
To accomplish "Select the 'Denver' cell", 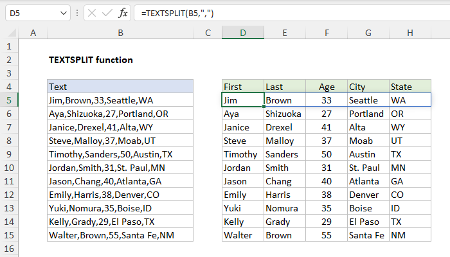I will coord(368,195).
